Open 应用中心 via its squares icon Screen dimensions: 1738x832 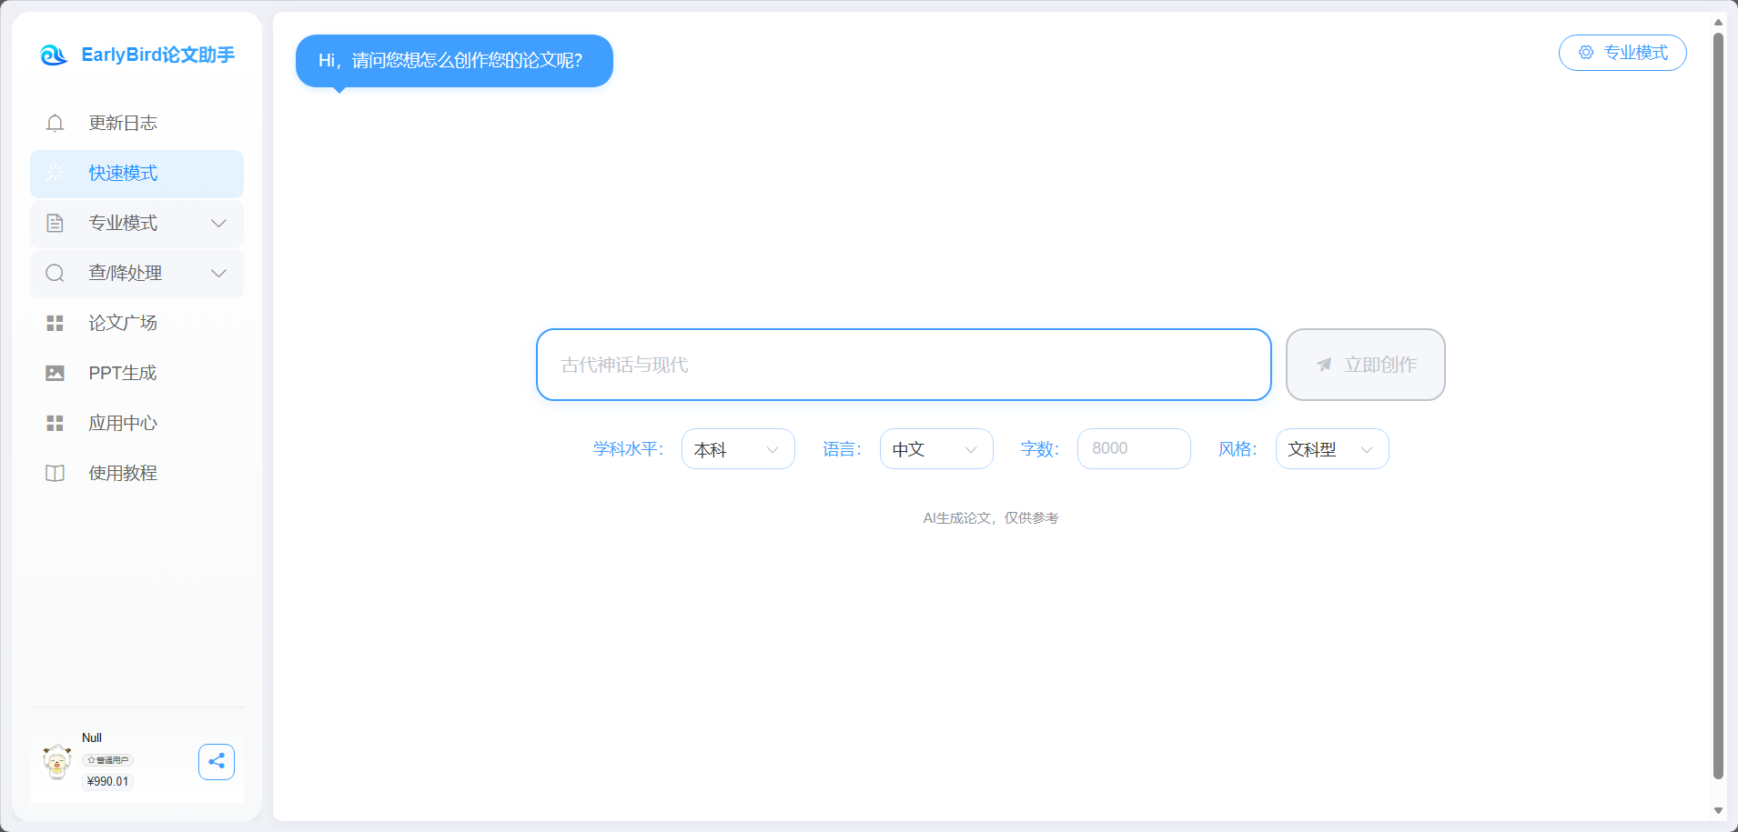click(x=55, y=423)
